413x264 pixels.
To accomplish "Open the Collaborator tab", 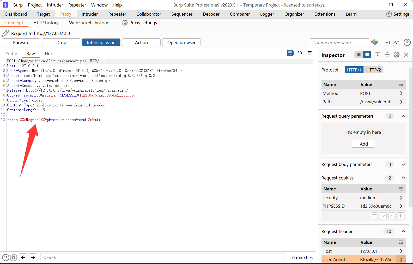I will point(149,14).
